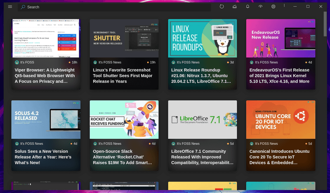Click 'It's FOSS News' label on EndeavourOS card
Image resolution: width=330 pixels, height=193 pixels.
[x=266, y=62]
